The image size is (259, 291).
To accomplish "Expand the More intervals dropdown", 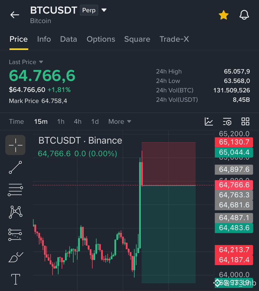I will (120, 121).
